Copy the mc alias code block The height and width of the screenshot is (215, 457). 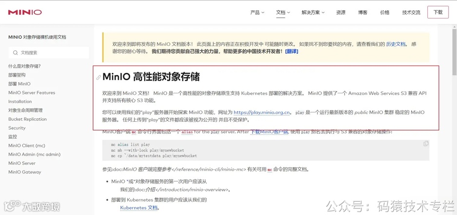click(426, 144)
